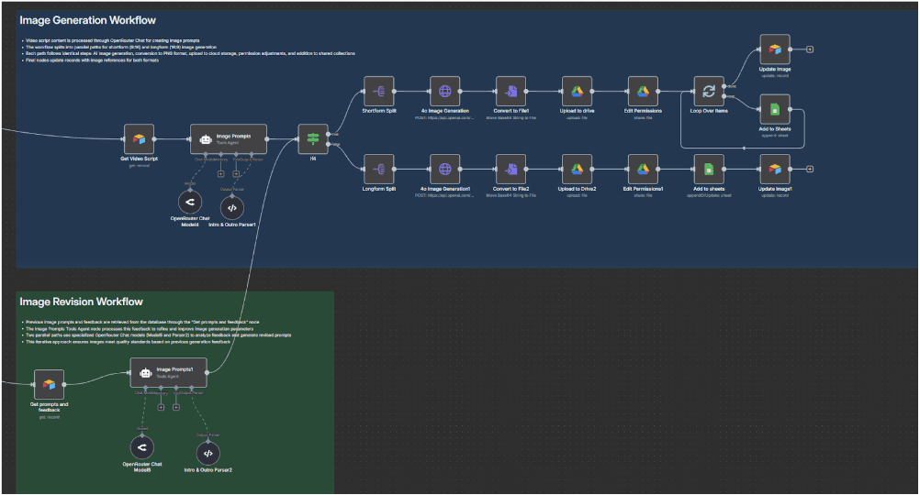Add a Memory sub-node to Image Prompts
This screenshot has height=495, width=920.
pos(220,173)
